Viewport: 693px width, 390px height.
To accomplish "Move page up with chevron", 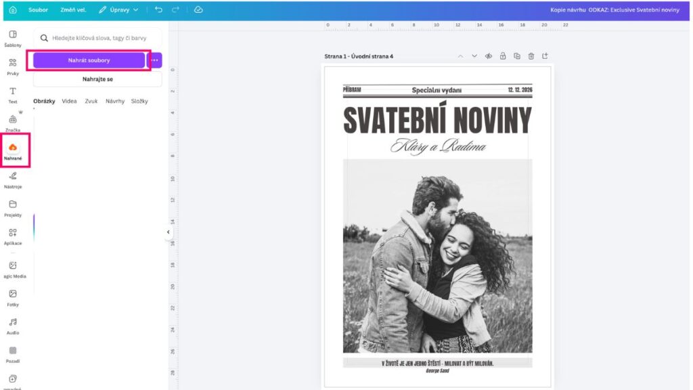I will pyautogui.click(x=460, y=56).
